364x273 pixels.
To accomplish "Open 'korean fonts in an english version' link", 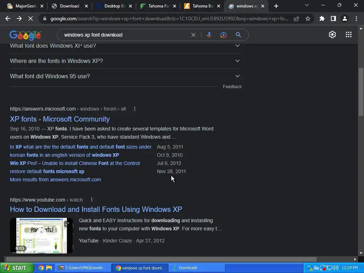I will coord(64,155).
